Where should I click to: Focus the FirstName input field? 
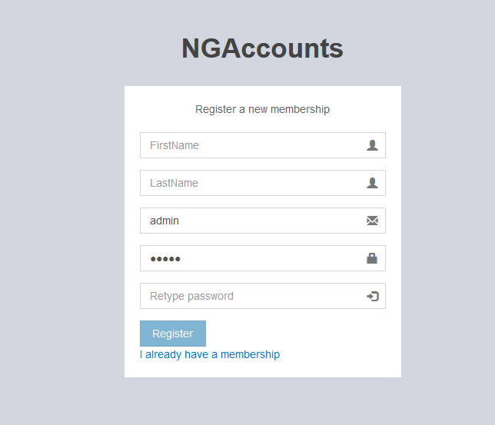coord(254,145)
